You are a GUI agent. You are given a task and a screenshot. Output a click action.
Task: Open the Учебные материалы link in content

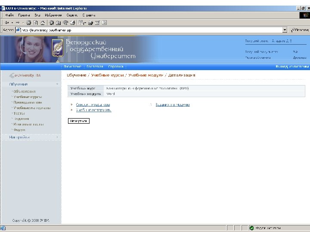point(94,110)
